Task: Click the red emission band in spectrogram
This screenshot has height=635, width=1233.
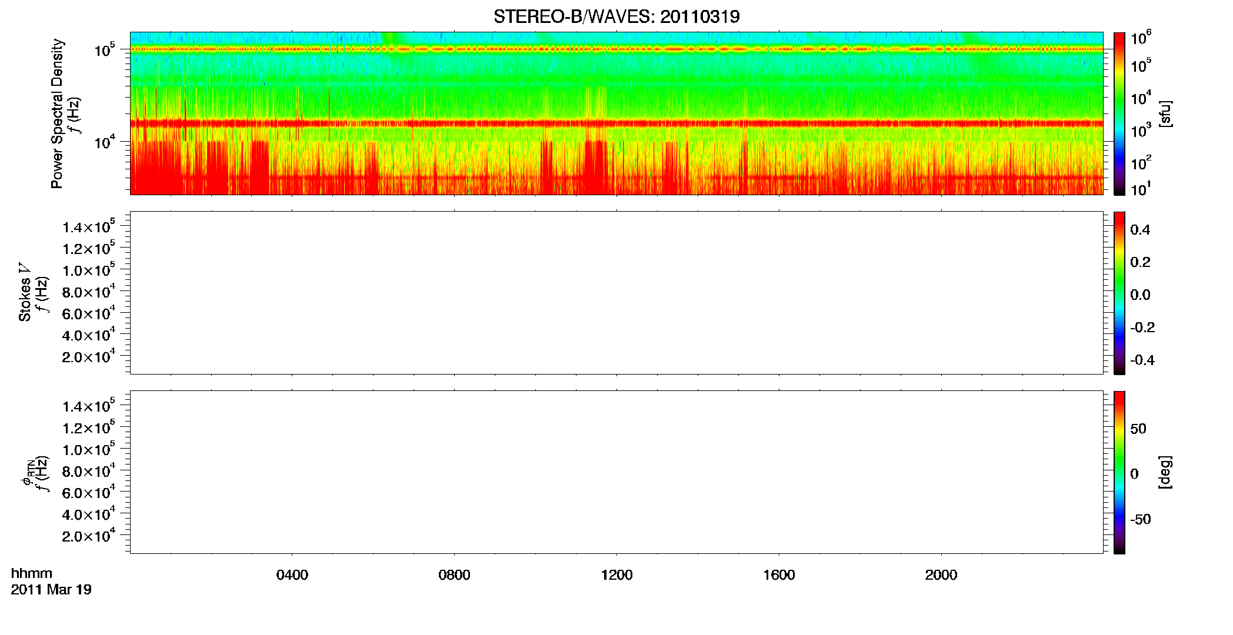Action: 616,123
